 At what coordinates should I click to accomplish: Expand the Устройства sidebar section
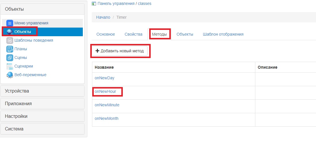coord(42,91)
